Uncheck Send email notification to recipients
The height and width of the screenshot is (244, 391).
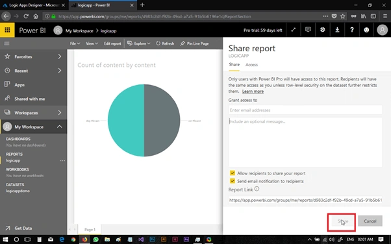tap(233, 181)
